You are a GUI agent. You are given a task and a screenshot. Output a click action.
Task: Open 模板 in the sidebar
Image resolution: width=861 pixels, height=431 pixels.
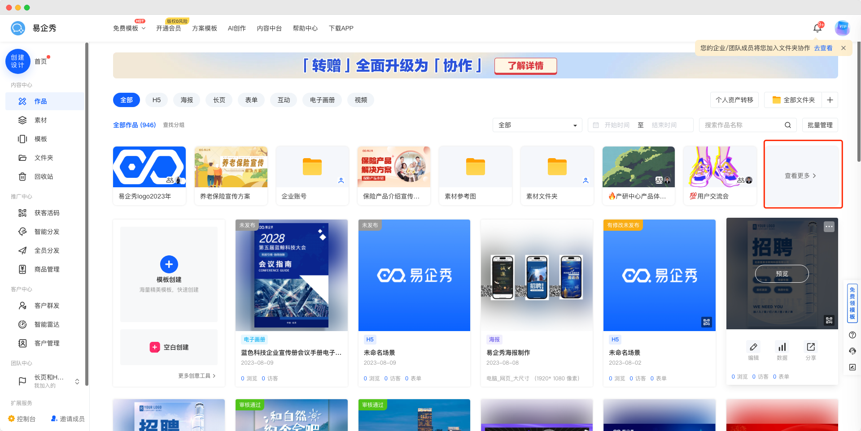point(45,139)
